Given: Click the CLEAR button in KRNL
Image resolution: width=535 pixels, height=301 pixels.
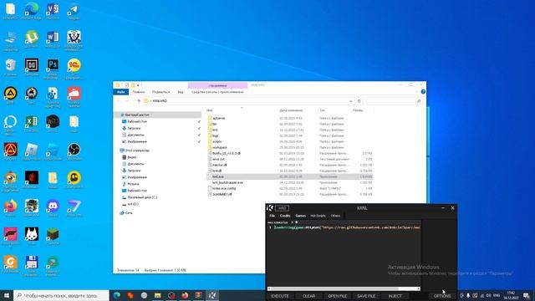Looking at the screenshot, I should click(308, 296).
